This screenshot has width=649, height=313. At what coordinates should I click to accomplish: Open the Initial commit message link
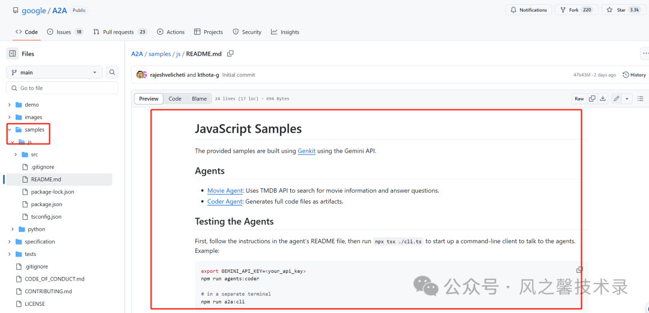[239, 75]
